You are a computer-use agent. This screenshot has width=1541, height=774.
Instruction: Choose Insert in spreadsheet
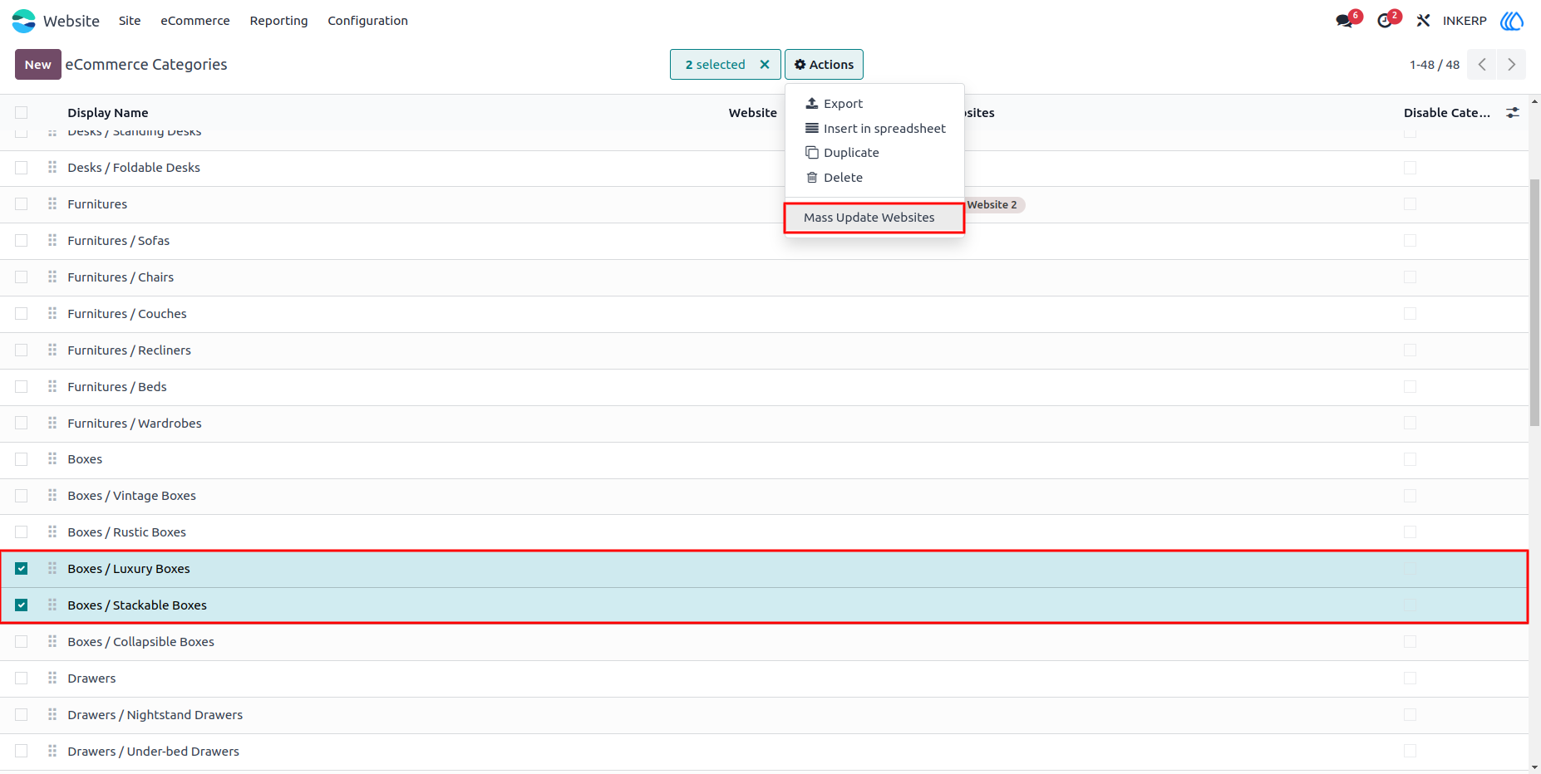874,129
